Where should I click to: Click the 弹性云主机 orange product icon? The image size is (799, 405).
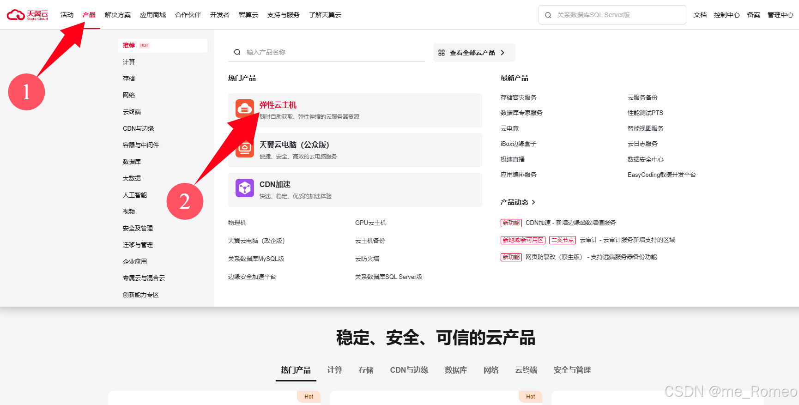point(245,109)
